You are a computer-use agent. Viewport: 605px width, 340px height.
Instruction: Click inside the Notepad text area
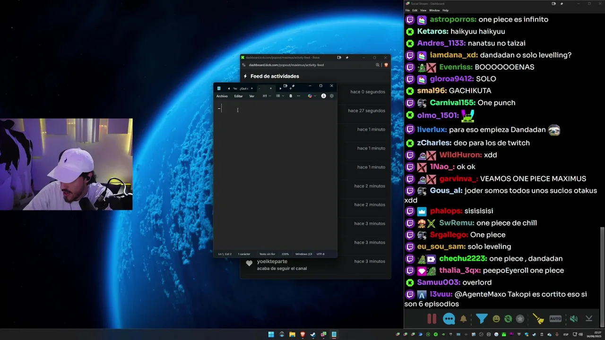click(x=275, y=176)
